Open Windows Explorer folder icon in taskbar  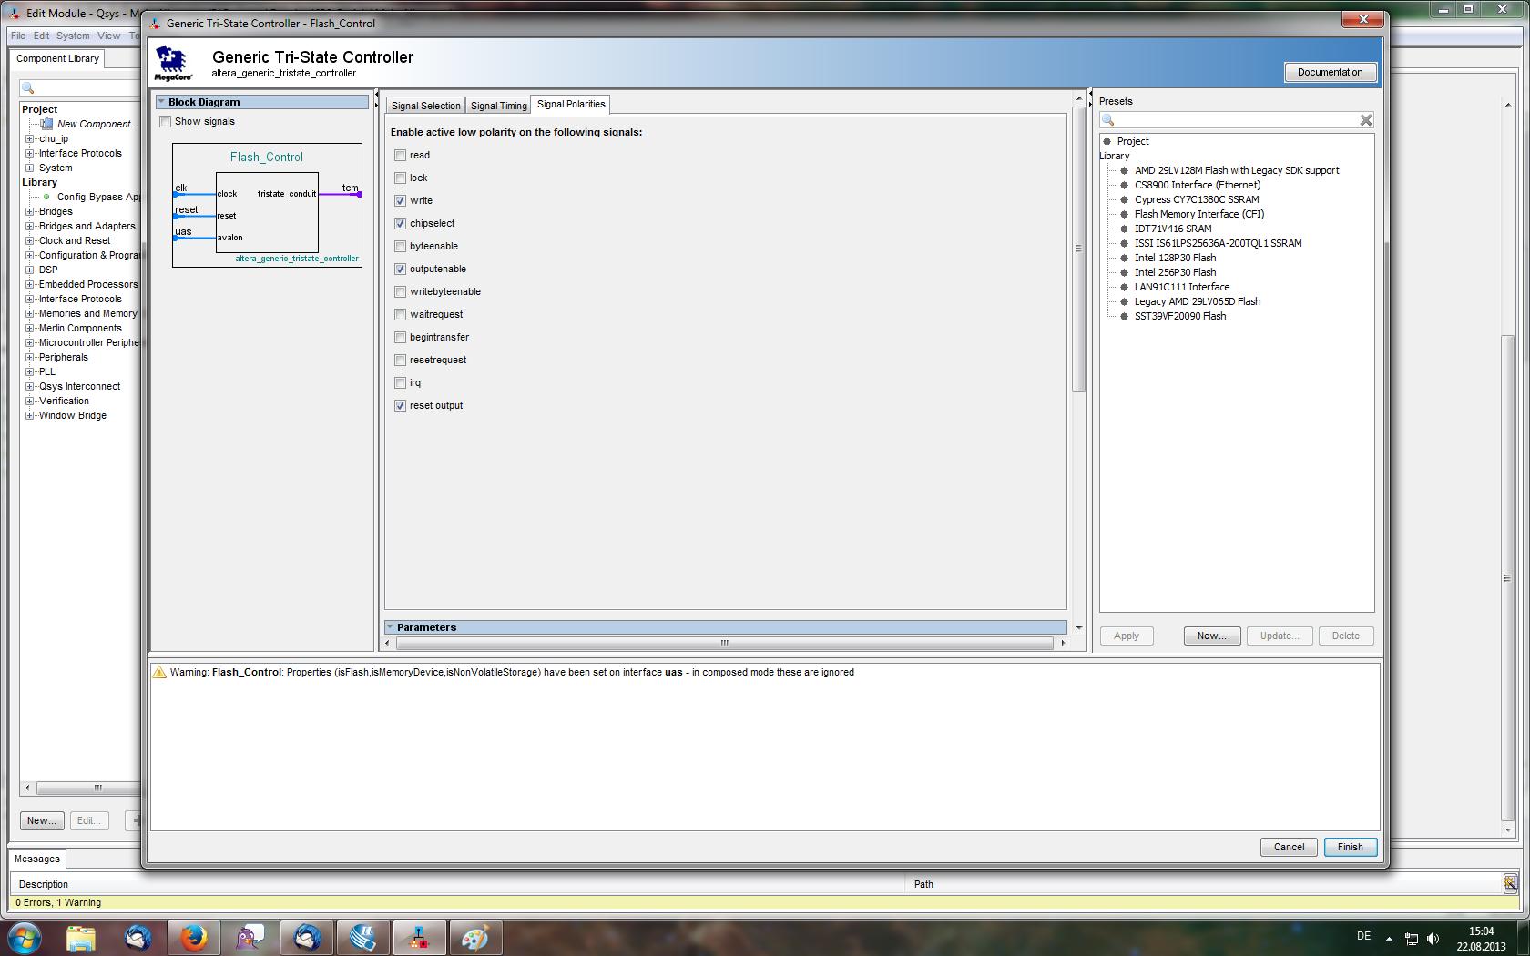pyautogui.click(x=81, y=937)
